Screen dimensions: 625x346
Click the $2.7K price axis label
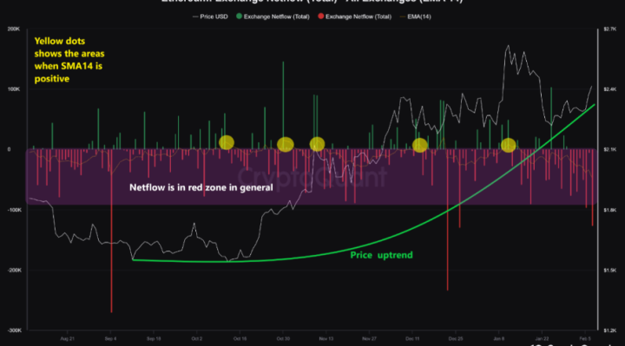point(610,29)
